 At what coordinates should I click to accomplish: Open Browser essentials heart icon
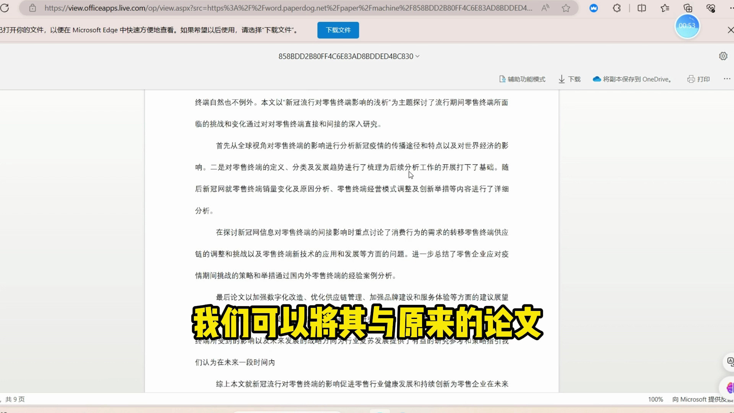(x=711, y=8)
